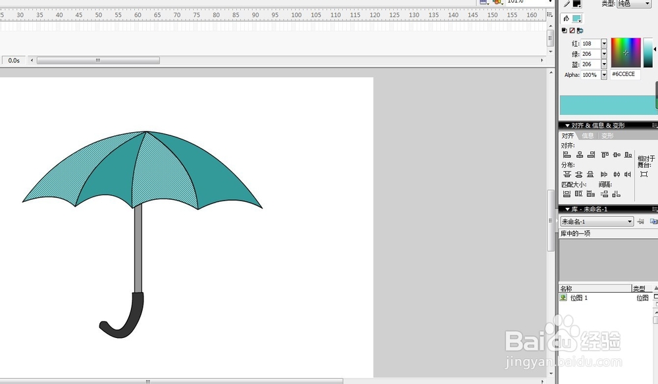This screenshot has height=384, width=658.
Task: Distribute top edges in Align panel
Action: (x=567, y=174)
